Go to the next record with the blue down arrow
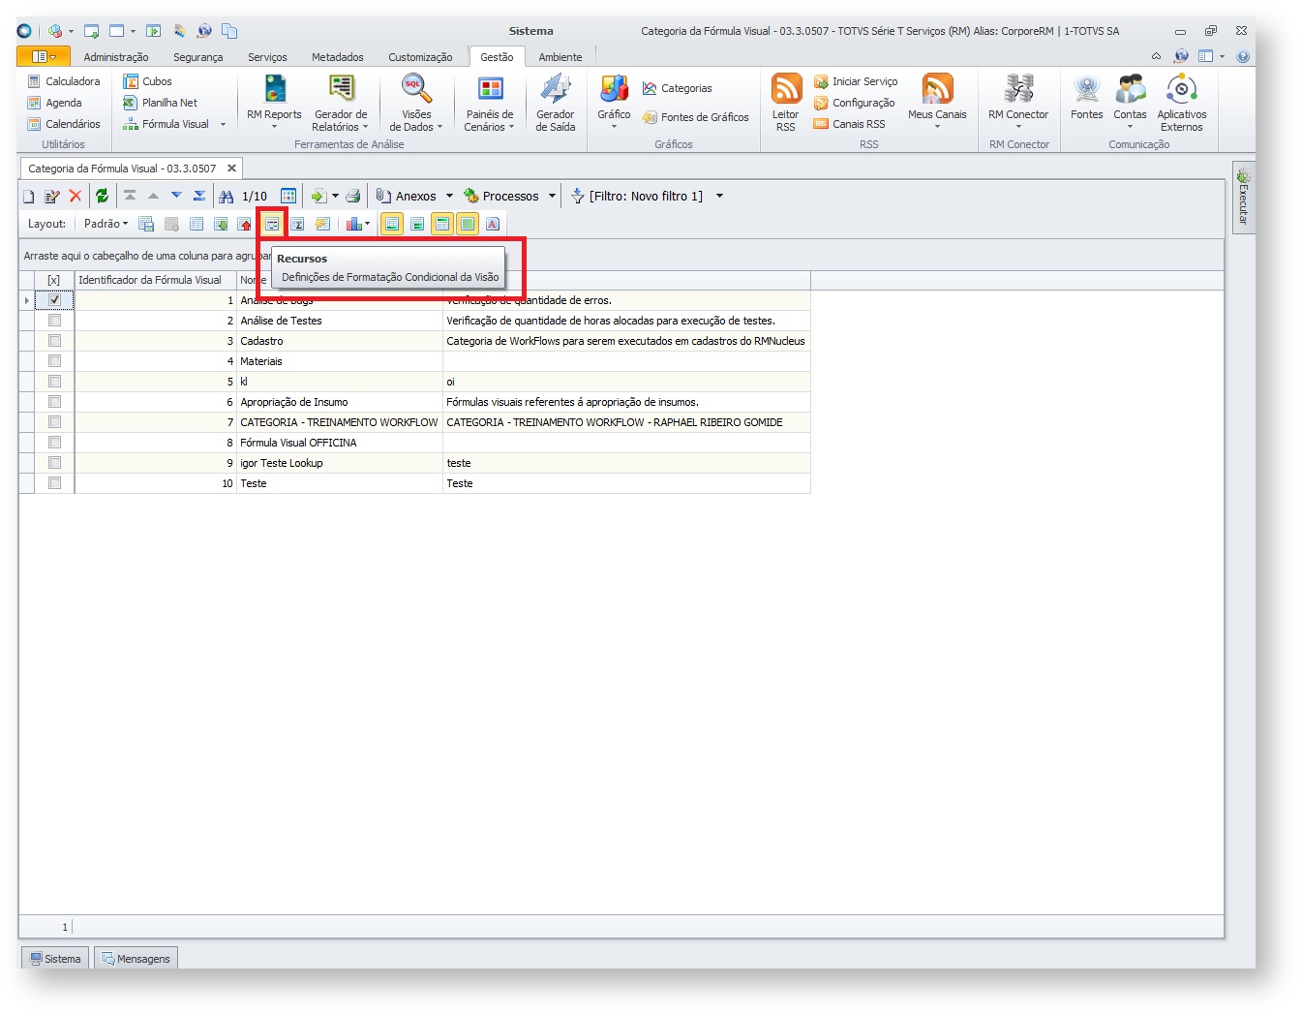The height and width of the screenshot is (1015, 1302). (x=176, y=196)
